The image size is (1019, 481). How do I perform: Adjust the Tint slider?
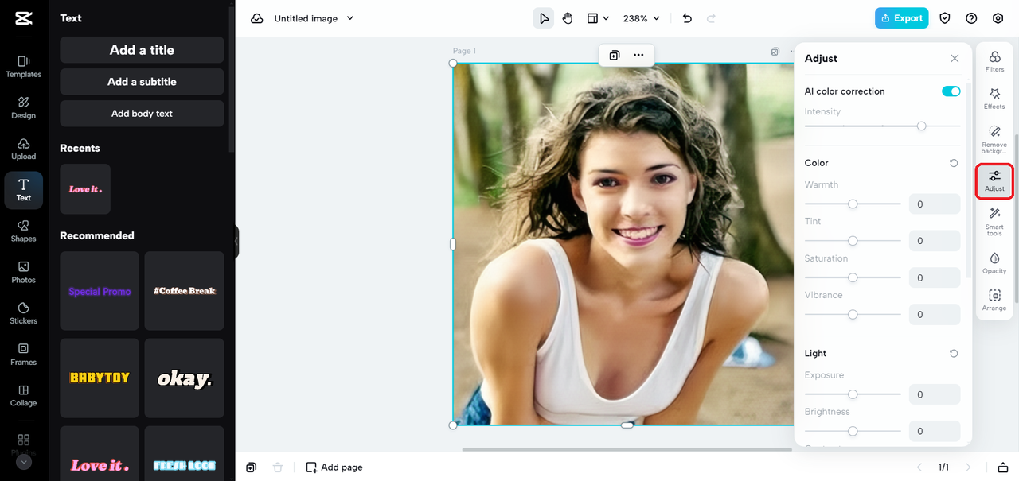click(x=853, y=240)
